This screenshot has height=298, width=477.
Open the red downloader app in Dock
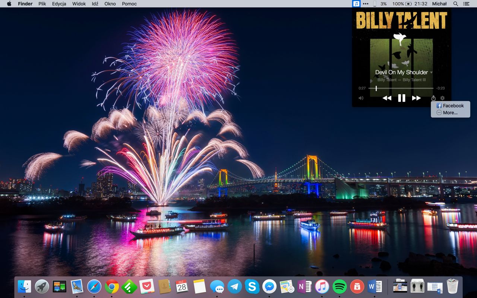coord(357,286)
